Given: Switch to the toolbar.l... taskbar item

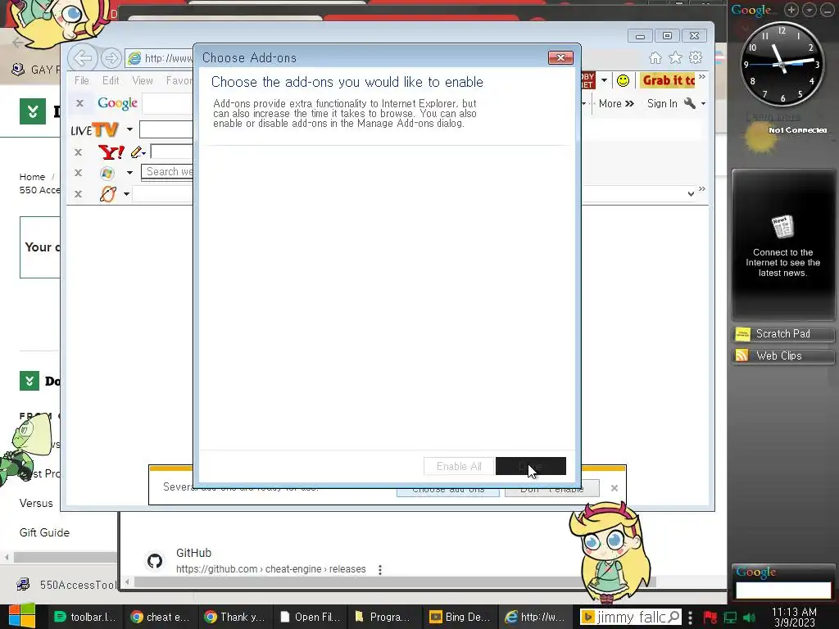Looking at the screenshot, I should coord(85,618).
